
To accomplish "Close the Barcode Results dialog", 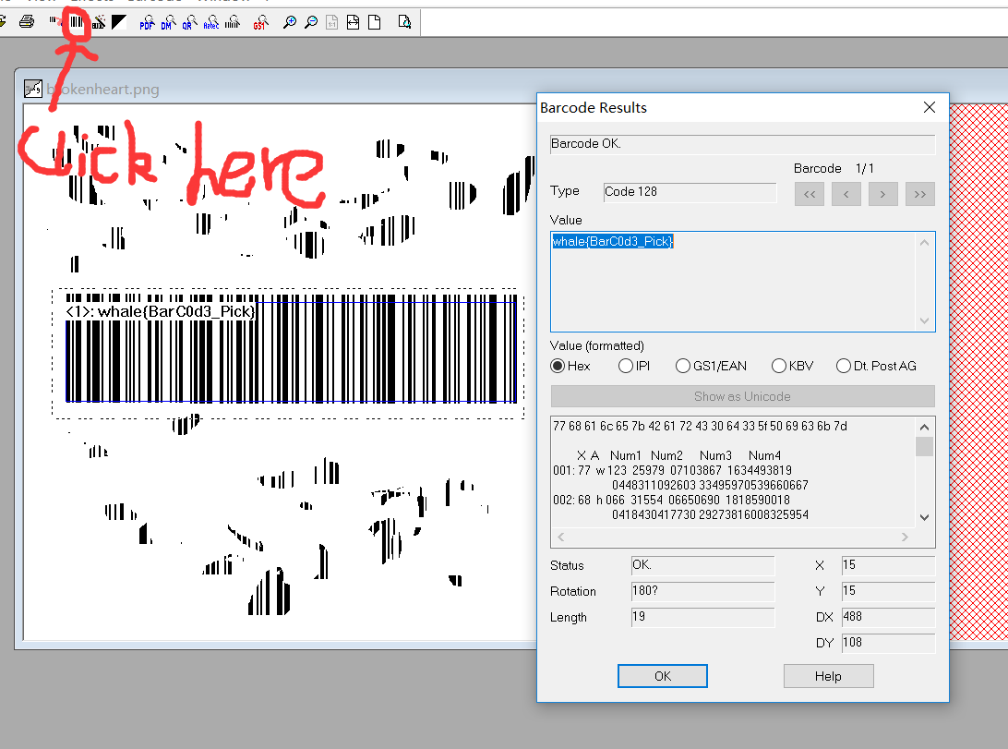I will [x=929, y=107].
